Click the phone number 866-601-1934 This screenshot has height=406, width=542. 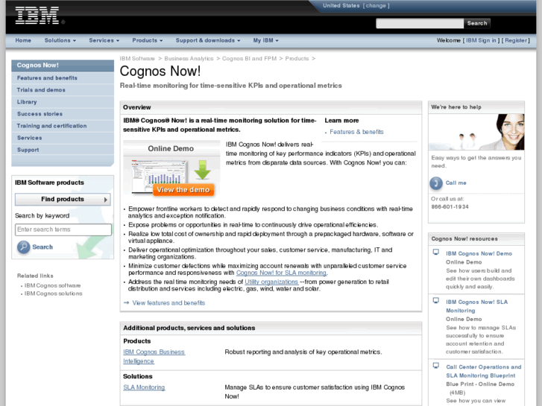450,206
